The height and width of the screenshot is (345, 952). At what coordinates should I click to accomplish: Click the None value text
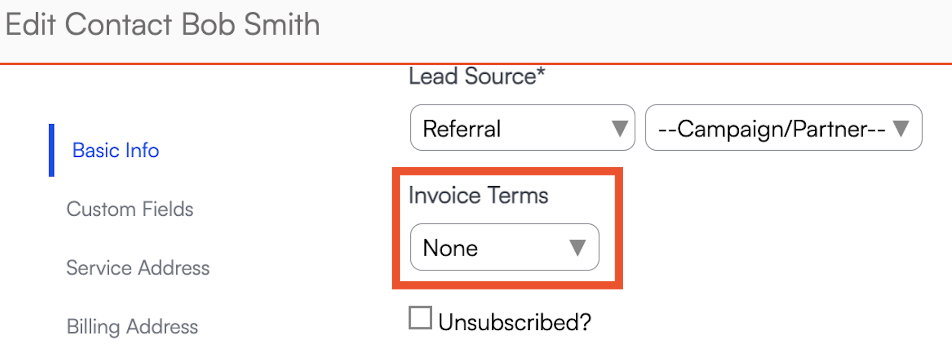tap(450, 248)
